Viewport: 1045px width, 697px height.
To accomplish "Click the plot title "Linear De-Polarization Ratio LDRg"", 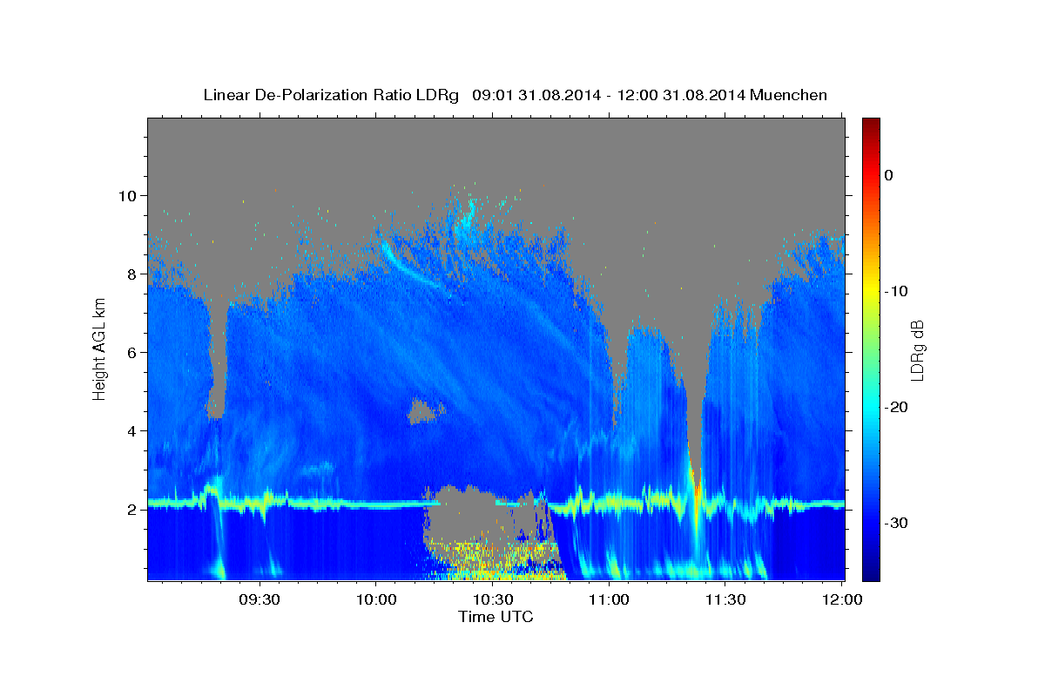I will [330, 94].
